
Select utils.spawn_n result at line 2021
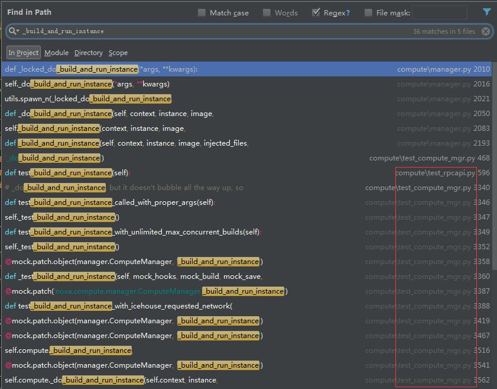pyautogui.click(x=246, y=99)
